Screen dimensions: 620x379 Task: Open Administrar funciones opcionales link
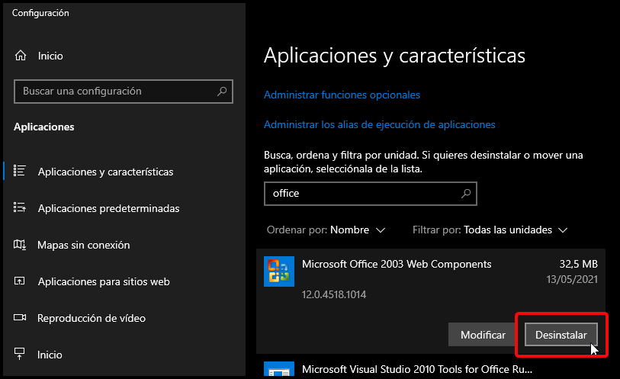click(342, 95)
